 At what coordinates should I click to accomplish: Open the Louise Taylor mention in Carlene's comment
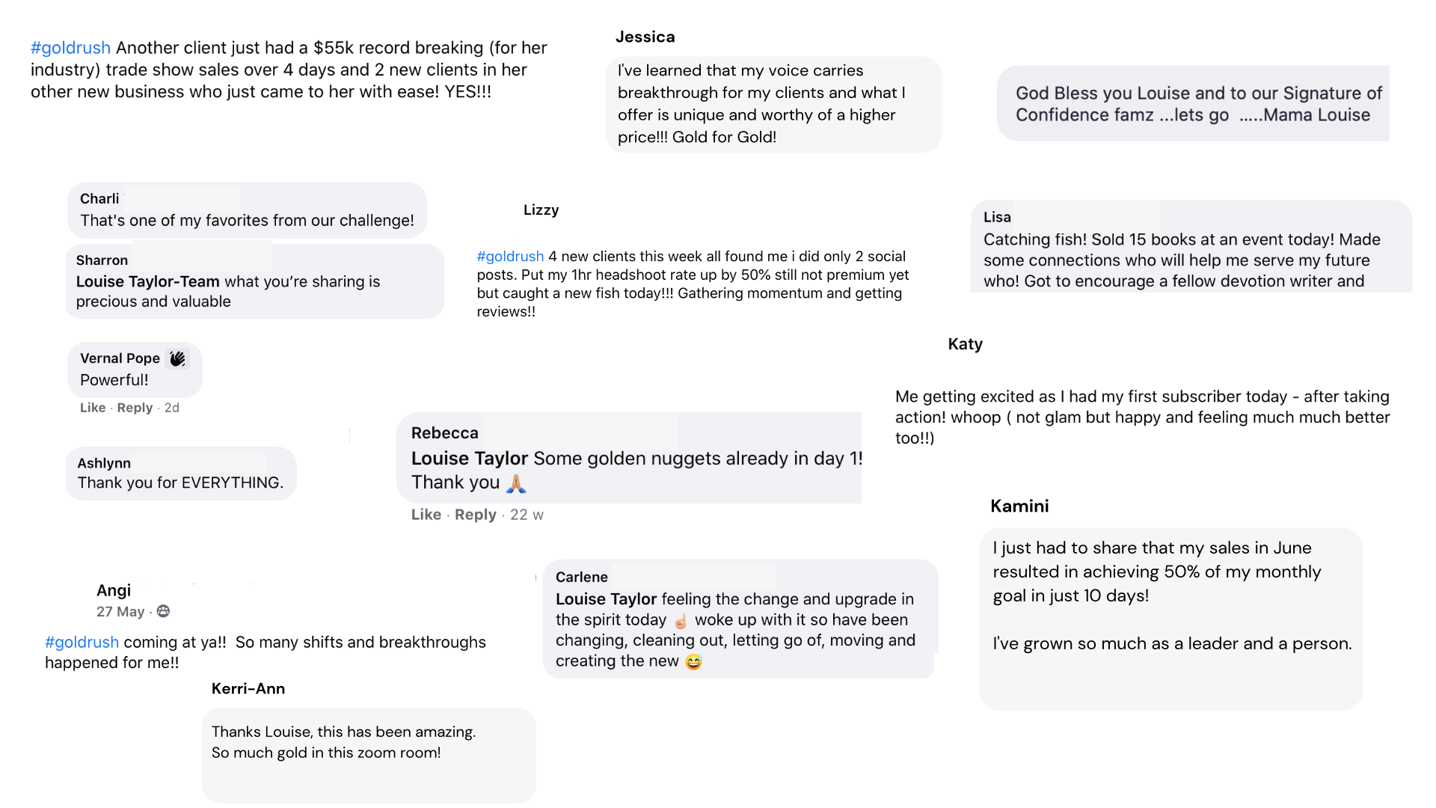click(606, 599)
